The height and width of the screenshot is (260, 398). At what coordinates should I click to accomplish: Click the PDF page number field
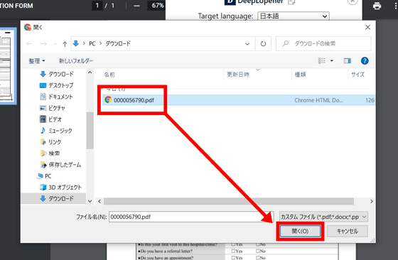(x=97, y=5)
